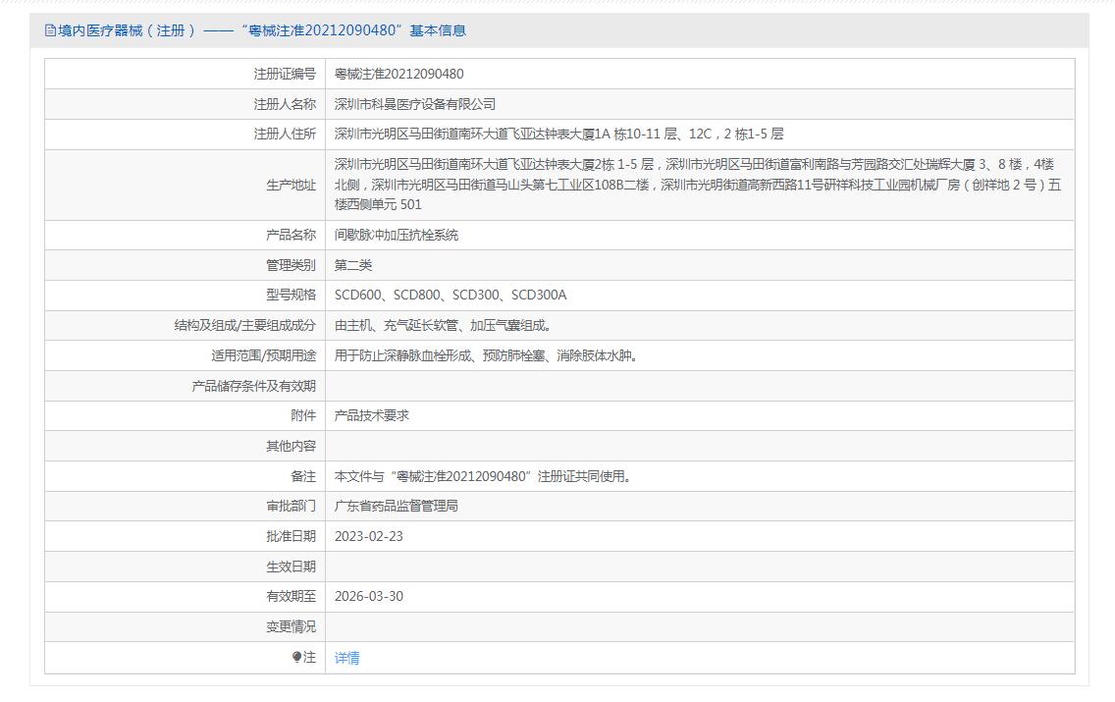
Task: Open the 详情 link
Action: [346, 658]
